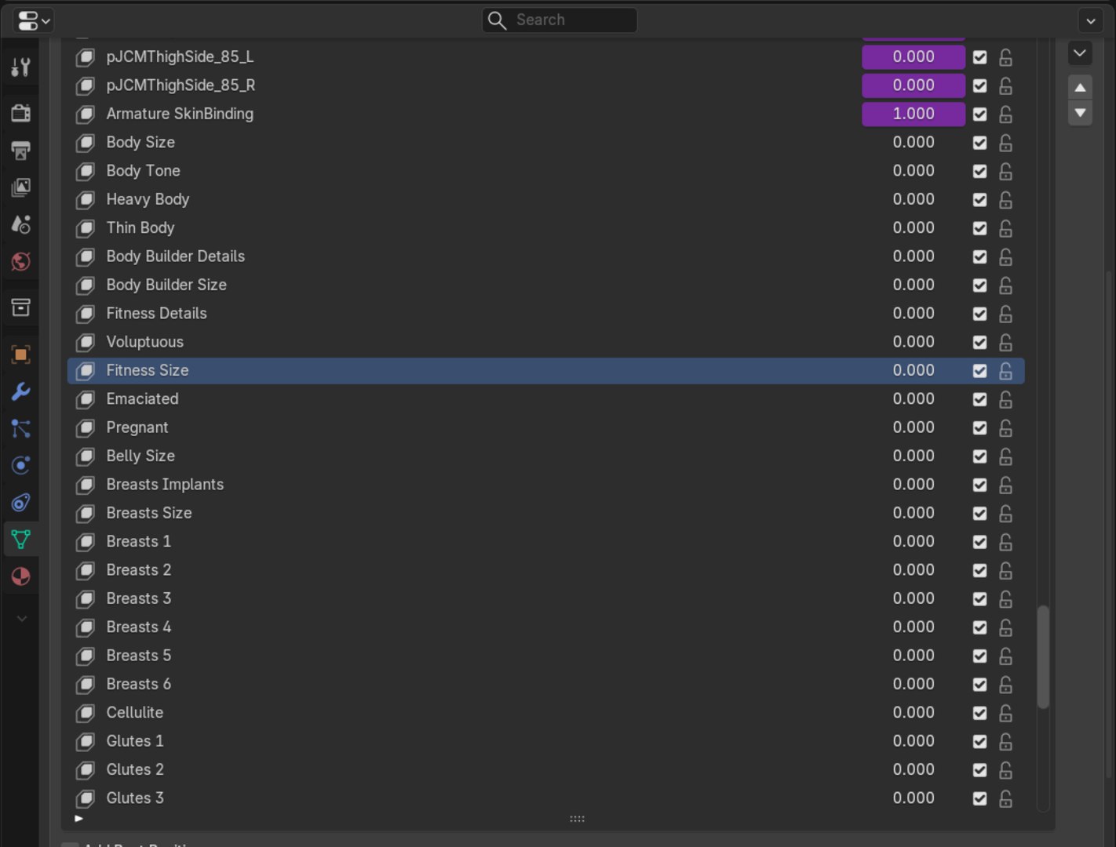
Task: Click the pJCMThighSide_85_L value slider
Action: 914,56
